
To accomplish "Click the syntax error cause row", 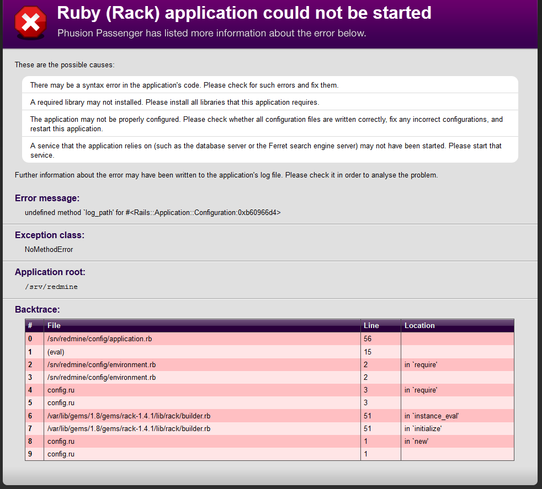I will point(270,85).
